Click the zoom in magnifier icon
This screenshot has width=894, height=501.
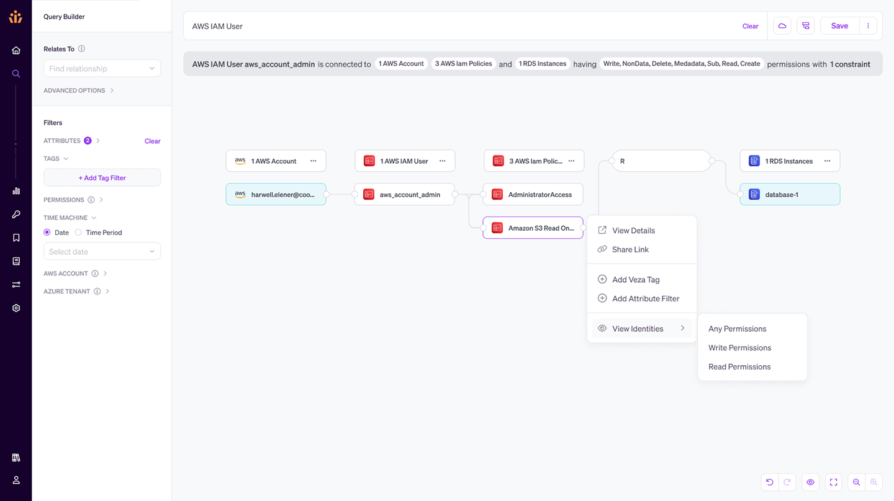point(874,482)
